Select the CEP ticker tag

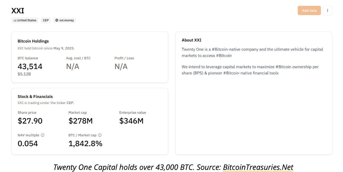click(46, 20)
